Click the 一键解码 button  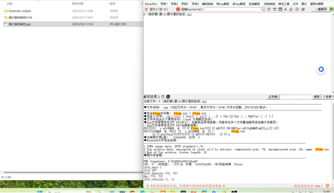321,9
